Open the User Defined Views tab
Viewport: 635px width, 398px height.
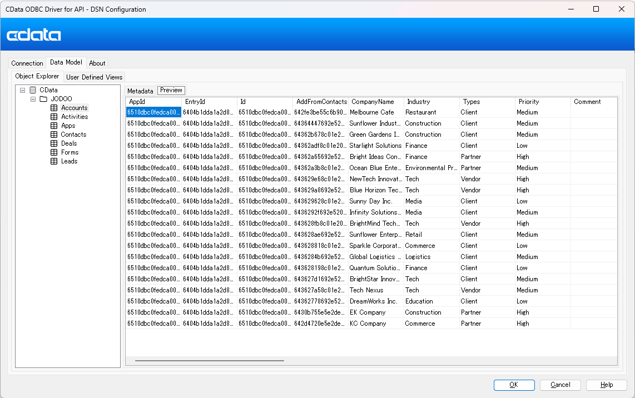93,77
